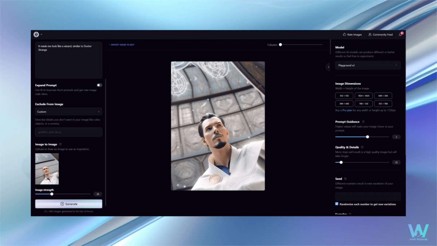The width and height of the screenshot is (437, 246).
Task: Click the prompt text box
Action: tap(69, 60)
